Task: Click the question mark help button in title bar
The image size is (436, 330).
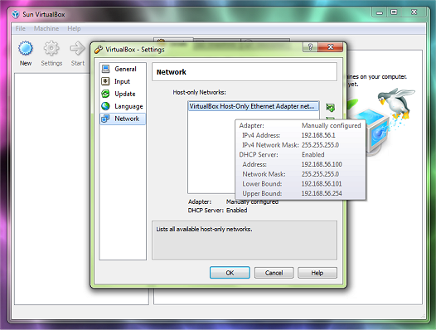Action: coord(310,47)
